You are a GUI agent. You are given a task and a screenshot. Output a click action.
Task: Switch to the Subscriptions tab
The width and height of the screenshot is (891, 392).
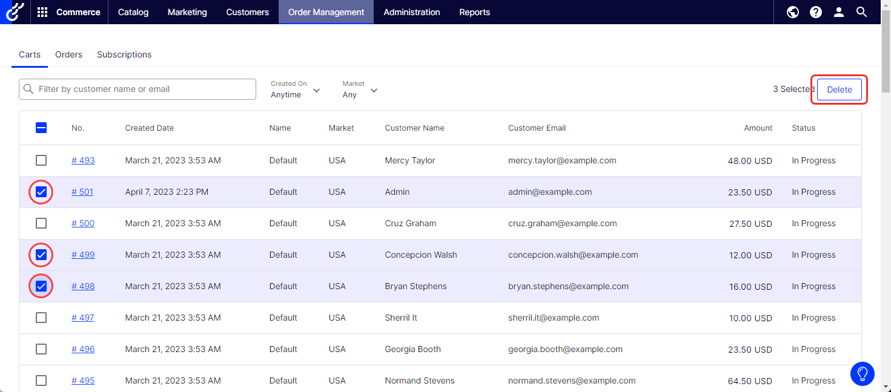124,54
